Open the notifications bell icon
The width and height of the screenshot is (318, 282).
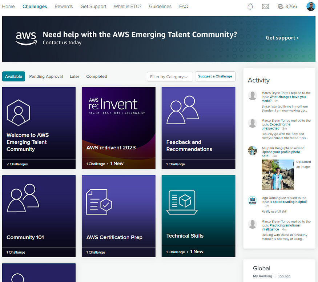[x=250, y=7]
